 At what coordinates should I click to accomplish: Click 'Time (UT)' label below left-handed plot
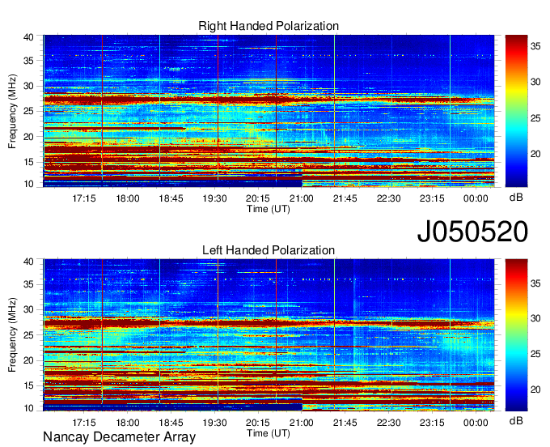[x=269, y=433]
